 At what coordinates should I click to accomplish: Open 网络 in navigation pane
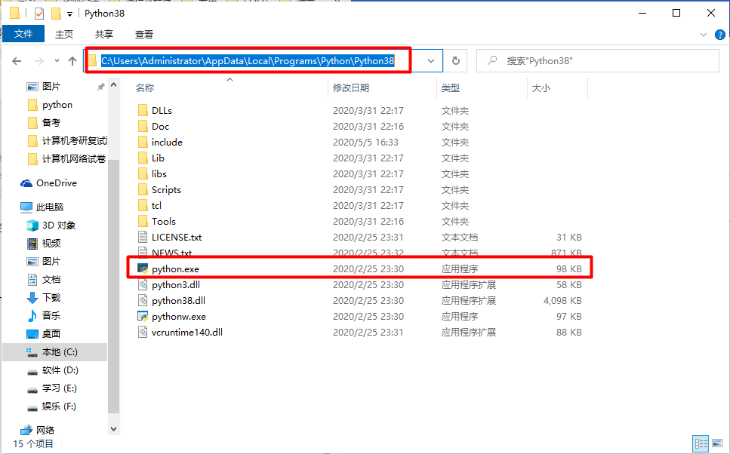pyautogui.click(x=45, y=431)
